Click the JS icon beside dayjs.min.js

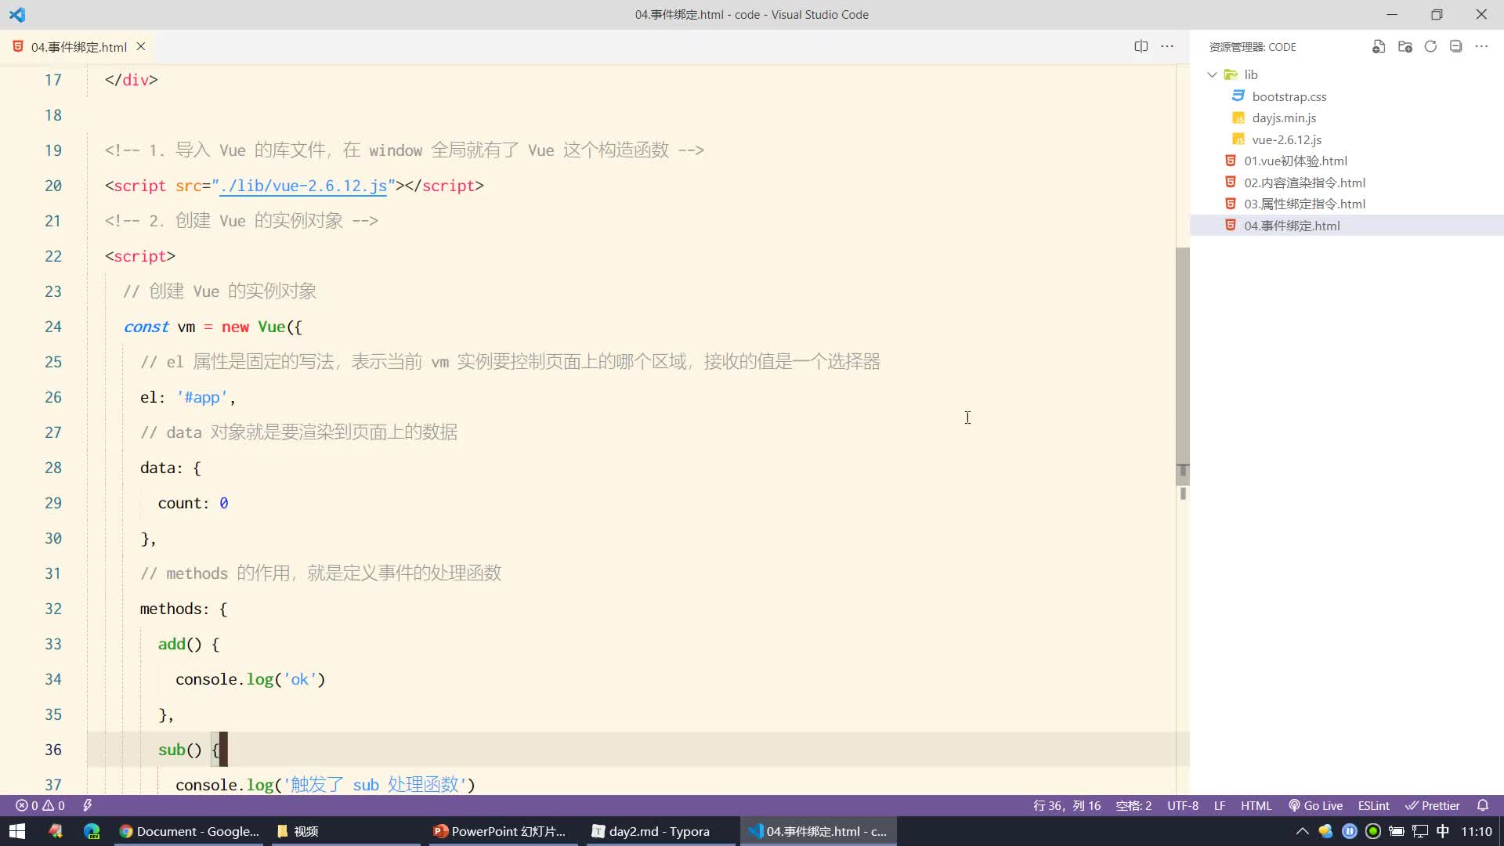coord(1238,117)
